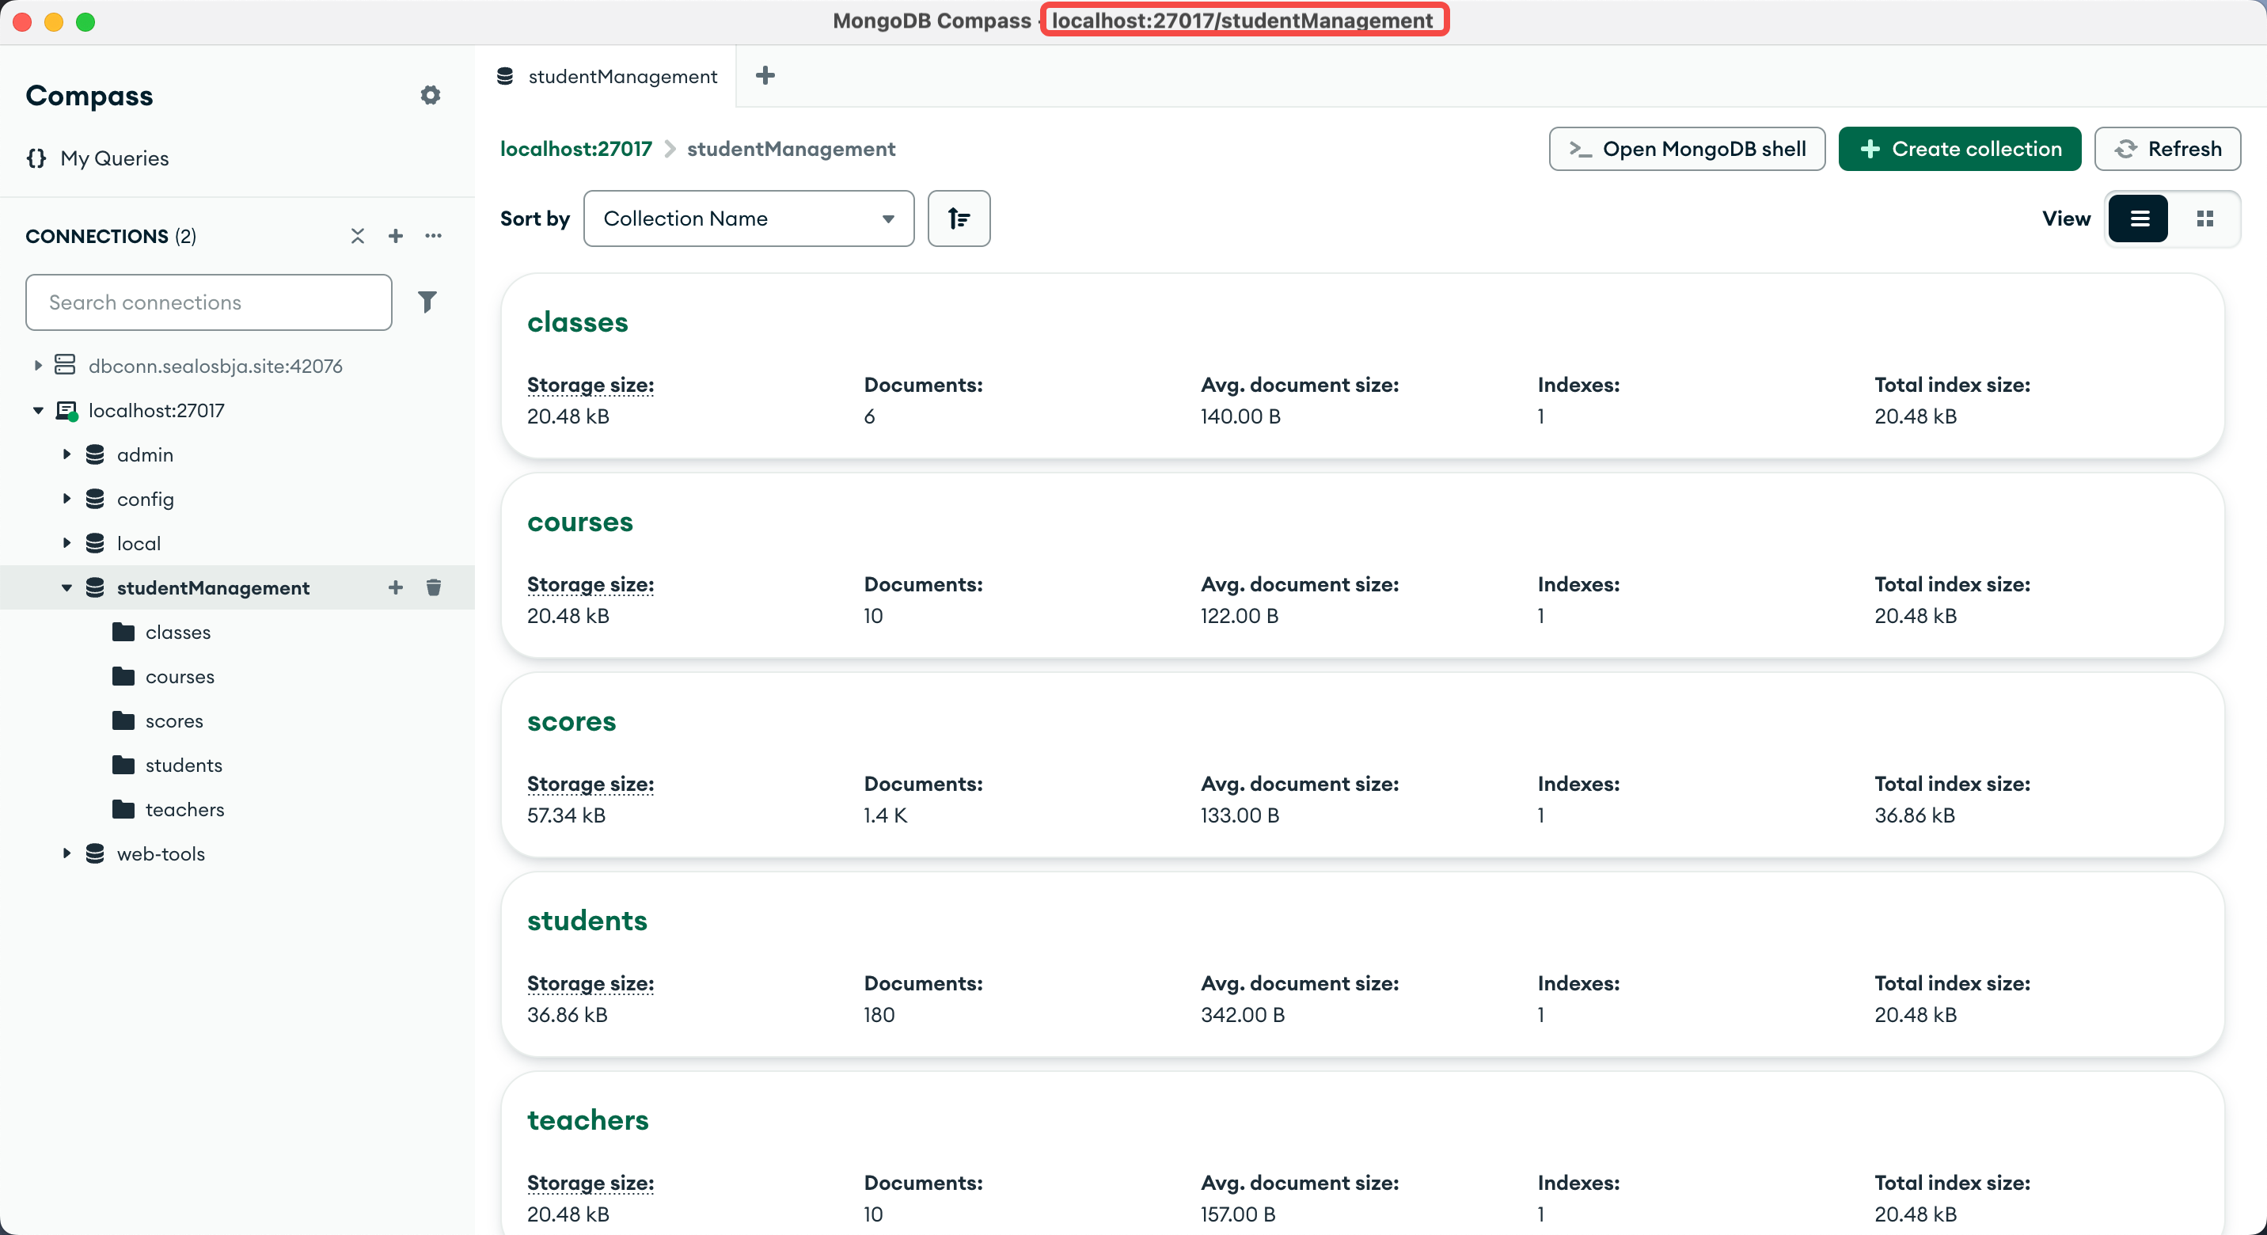The height and width of the screenshot is (1235, 2267).
Task: Click Create collection button
Action: [1959, 149]
